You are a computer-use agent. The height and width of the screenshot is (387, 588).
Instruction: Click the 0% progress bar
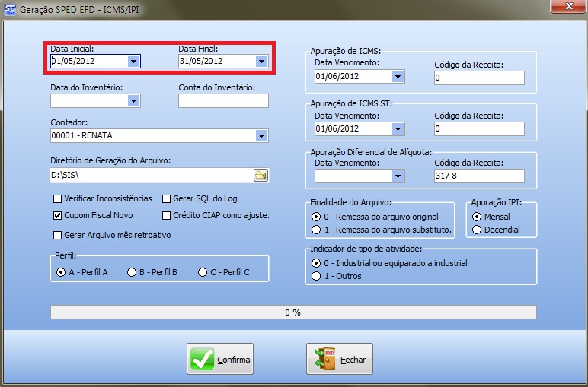pos(292,312)
